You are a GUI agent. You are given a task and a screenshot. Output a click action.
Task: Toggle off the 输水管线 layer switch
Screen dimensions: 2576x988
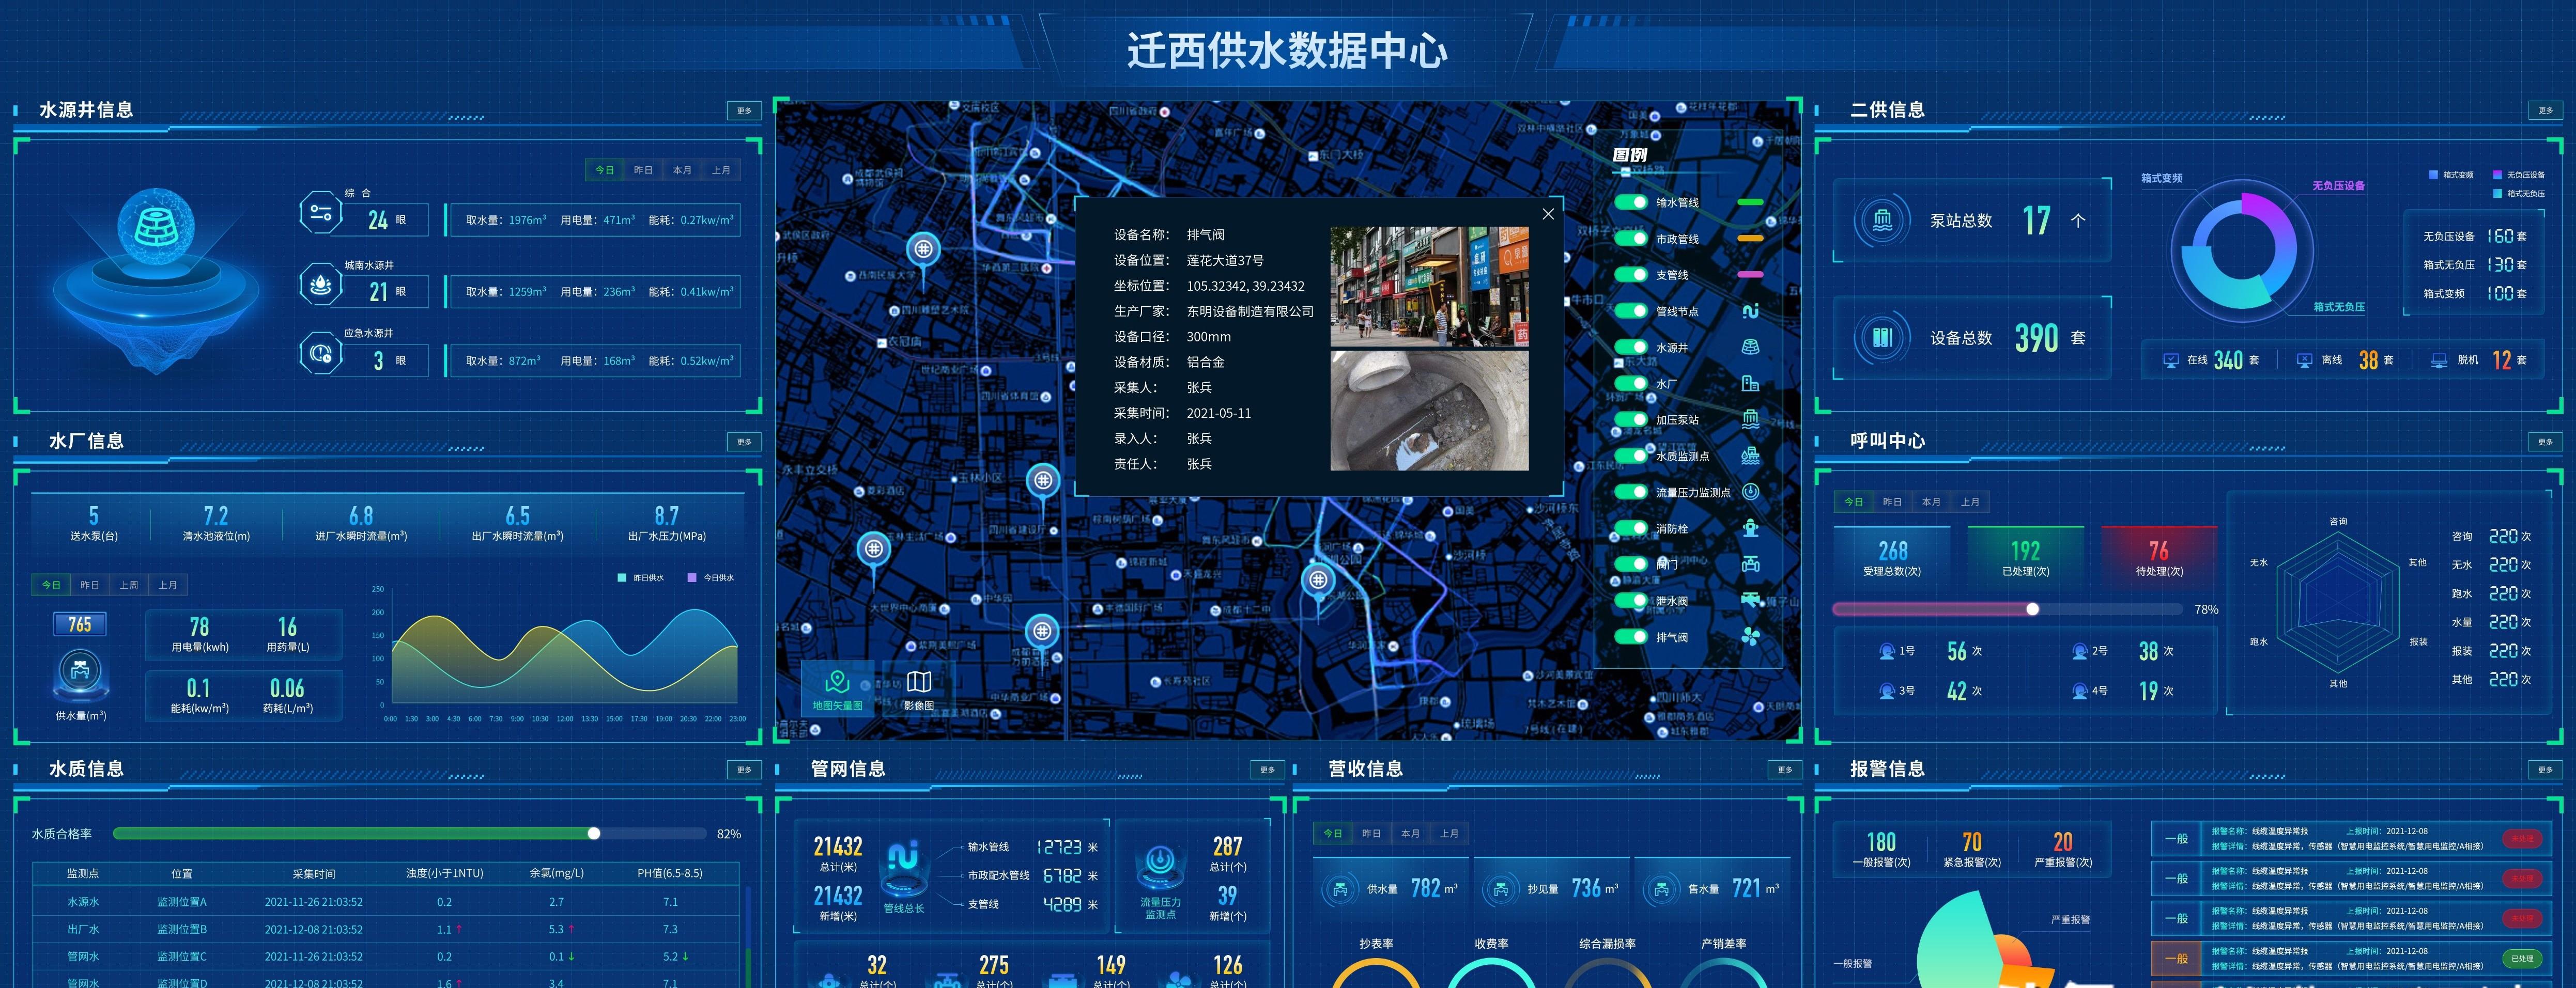pyautogui.click(x=1631, y=203)
